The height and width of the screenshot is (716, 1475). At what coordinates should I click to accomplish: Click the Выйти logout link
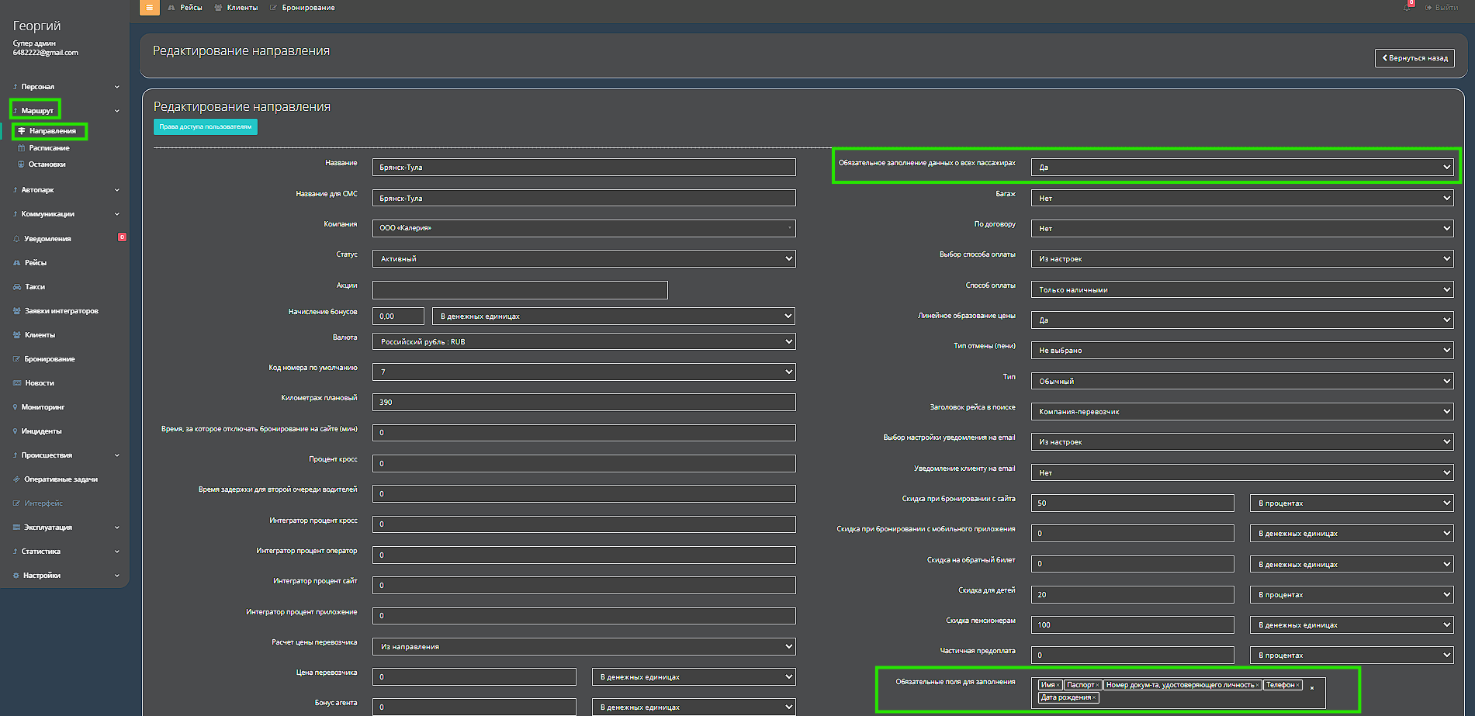[x=1446, y=8]
